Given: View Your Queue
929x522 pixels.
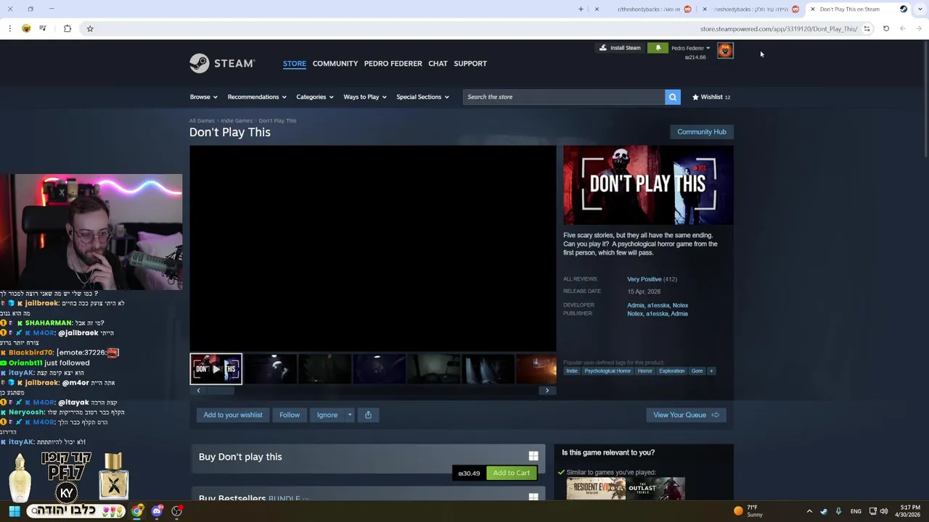Looking at the screenshot, I should click(x=686, y=415).
